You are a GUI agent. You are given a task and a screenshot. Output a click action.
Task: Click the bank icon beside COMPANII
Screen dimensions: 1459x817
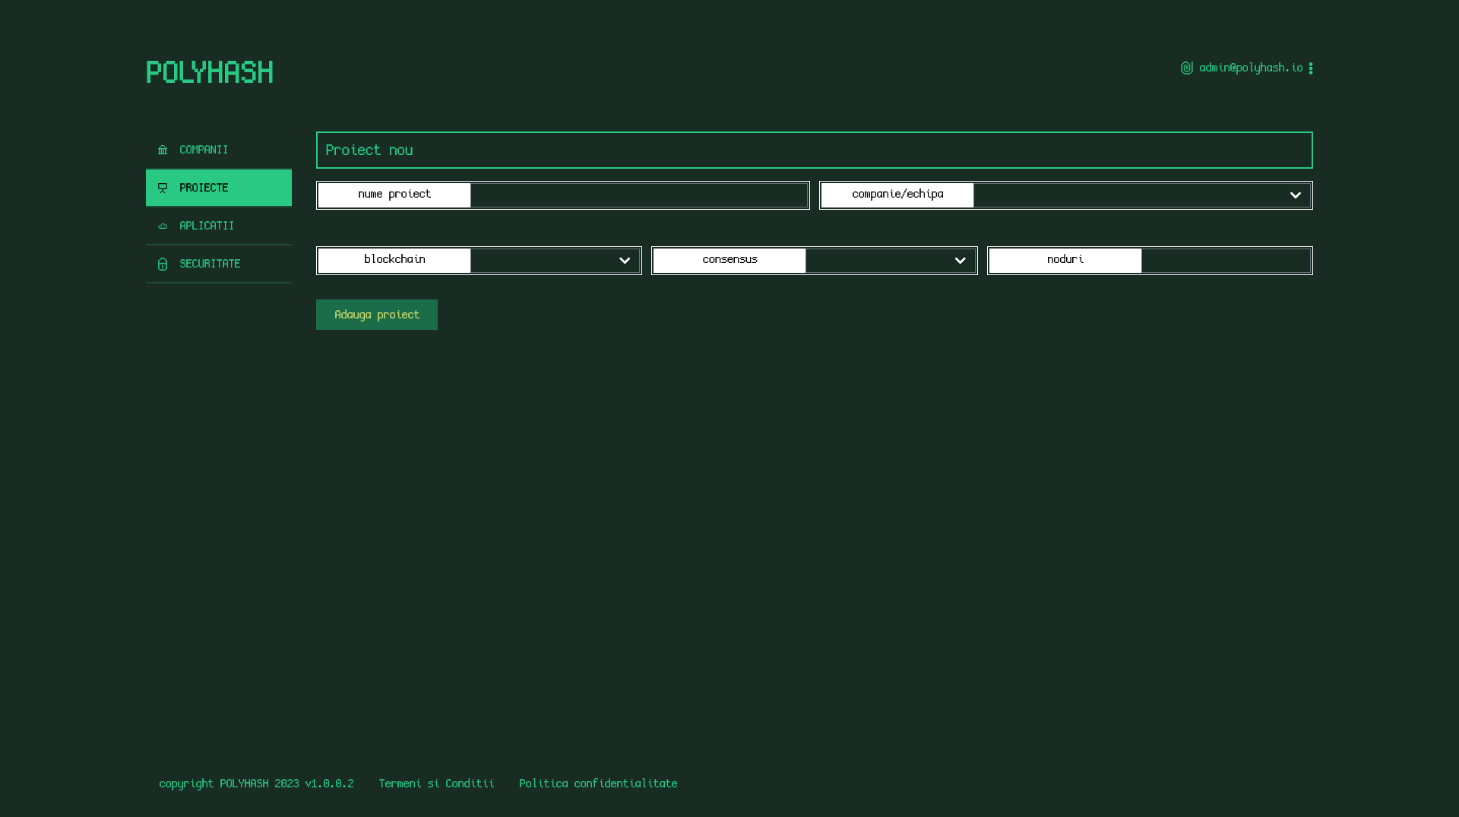[163, 150]
